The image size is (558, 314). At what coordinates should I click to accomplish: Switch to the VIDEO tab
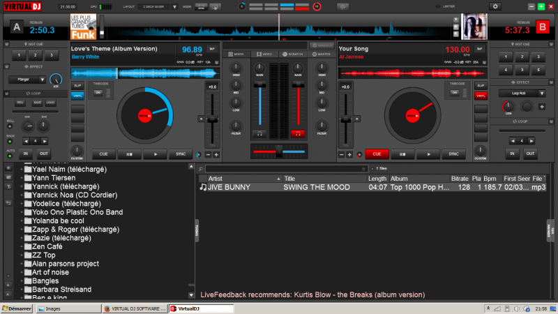point(264,54)
